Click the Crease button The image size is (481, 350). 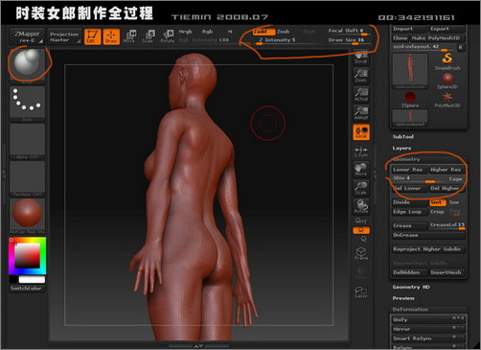[x=409, y=225]
